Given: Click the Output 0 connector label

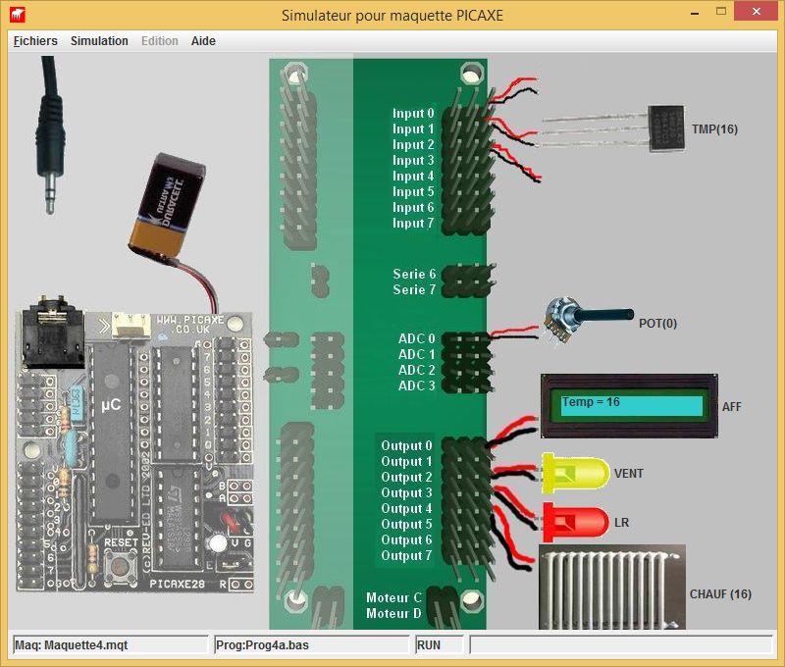Looking at the screenshot, I should [x=406, y=445].
